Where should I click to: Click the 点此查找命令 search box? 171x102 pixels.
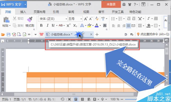click(x=153, y=34)
